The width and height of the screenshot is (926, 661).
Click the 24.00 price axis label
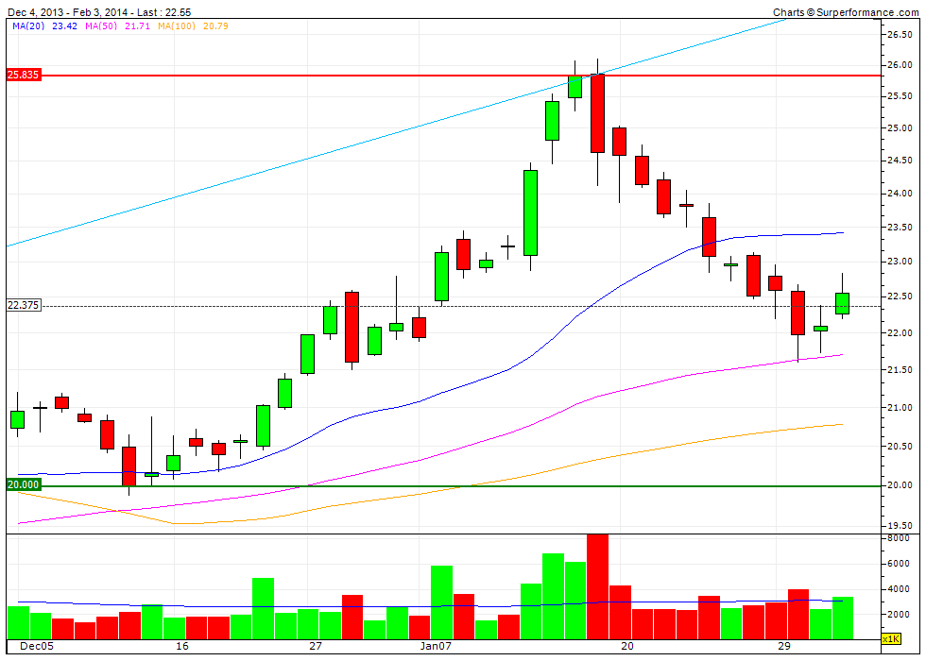[900, 194]
